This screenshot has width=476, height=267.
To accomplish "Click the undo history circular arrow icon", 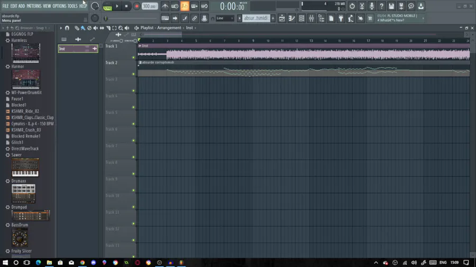I will coord(352,6).
